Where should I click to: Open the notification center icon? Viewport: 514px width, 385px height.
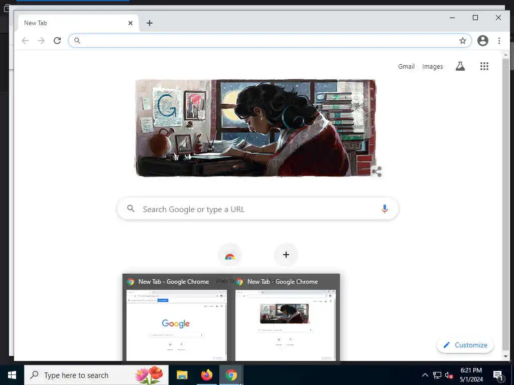click(498, 375)
